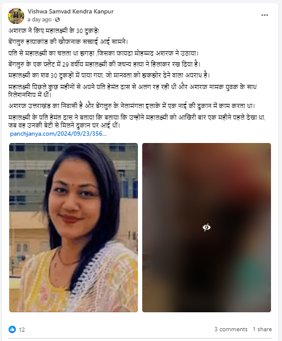Open the 3 comments link
282x341 pixels.
(231, 329)
